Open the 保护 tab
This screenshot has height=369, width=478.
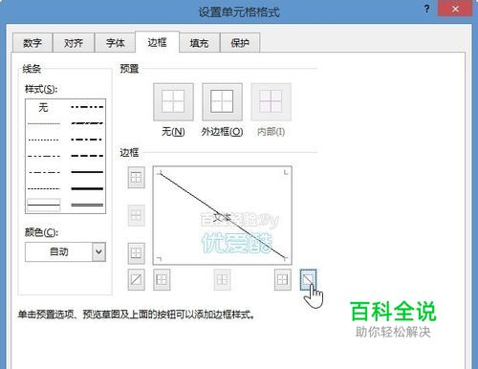pyautogui.click(x=240, y=42)
